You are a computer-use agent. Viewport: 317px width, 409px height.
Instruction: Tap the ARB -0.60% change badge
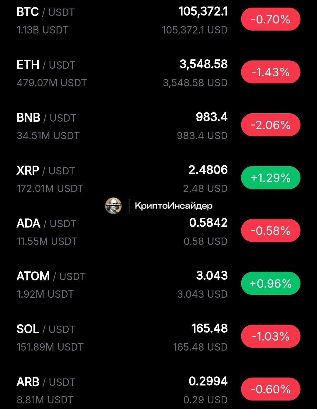[x=271, y=389]
